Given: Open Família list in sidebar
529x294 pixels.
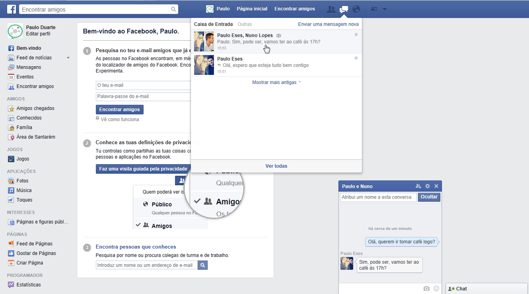Looking at the screenshot, I should coord(24,127).
